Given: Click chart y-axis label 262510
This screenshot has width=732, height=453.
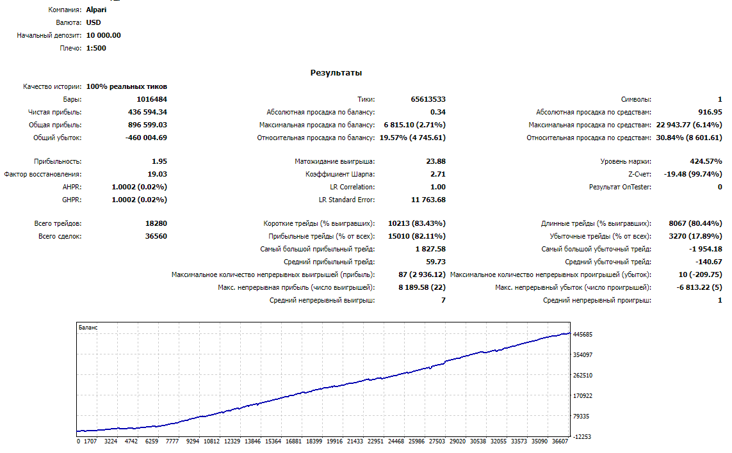Looking at the screenshot, I should (583, 376).
